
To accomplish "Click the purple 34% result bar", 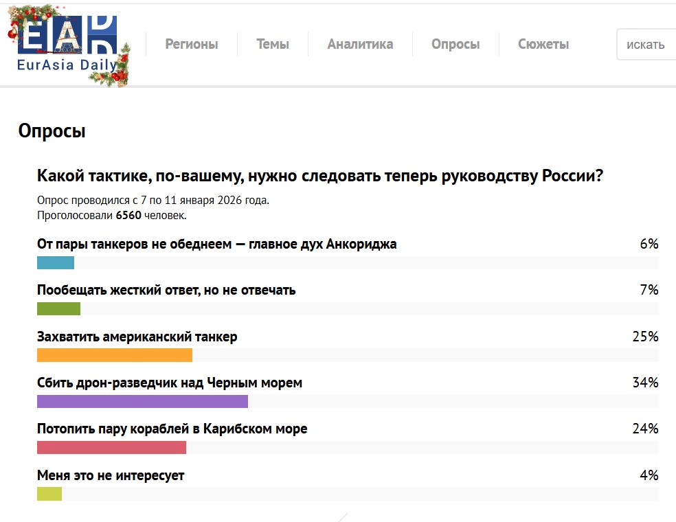I will [x=142, y=401].
